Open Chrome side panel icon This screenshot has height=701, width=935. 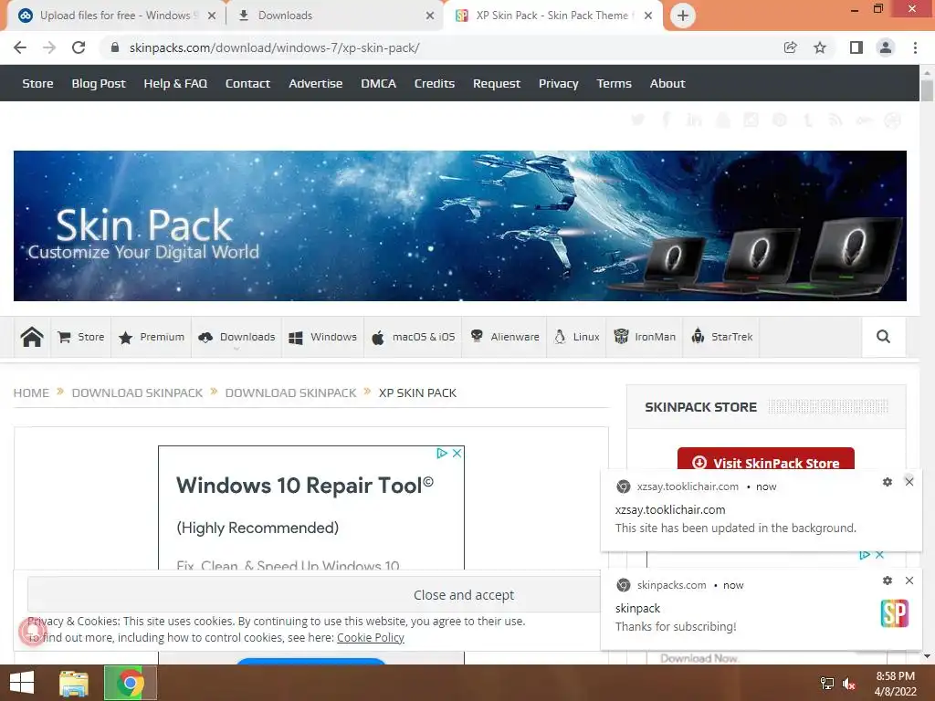(856, 47)
